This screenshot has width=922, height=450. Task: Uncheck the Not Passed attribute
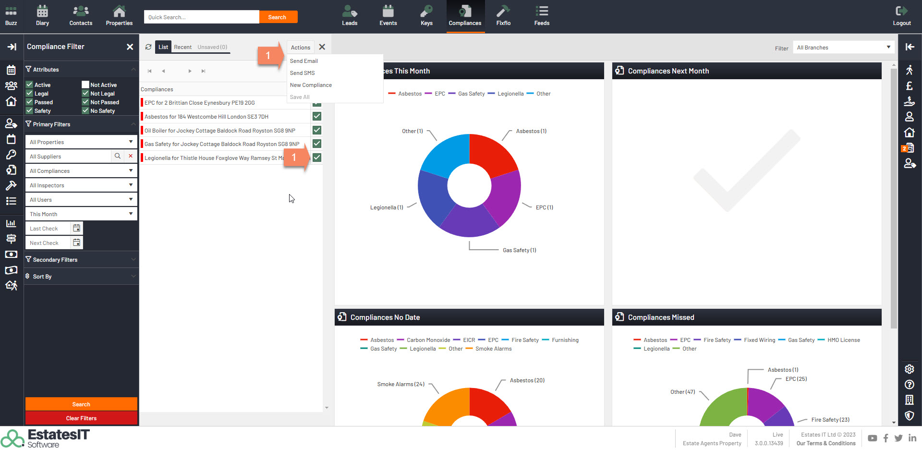[x=85, y=102]
